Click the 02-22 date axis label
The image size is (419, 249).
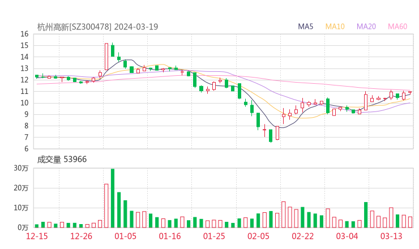(302, 236)
